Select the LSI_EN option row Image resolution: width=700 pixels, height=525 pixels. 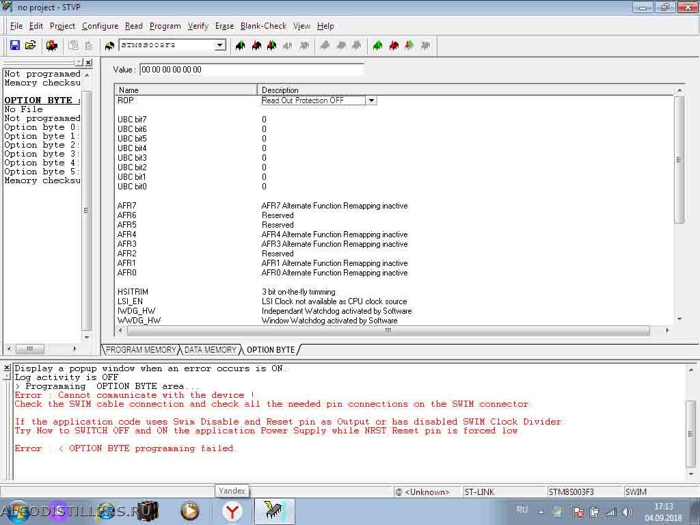[x=394, y=301]
